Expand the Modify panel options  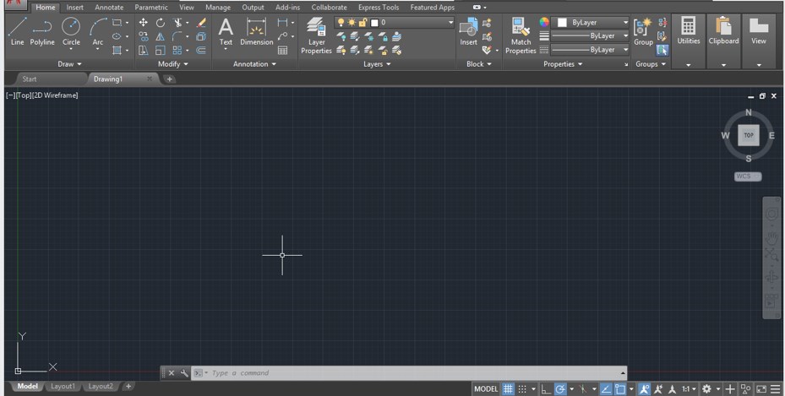pyautogui.click(x=173, y=64)
